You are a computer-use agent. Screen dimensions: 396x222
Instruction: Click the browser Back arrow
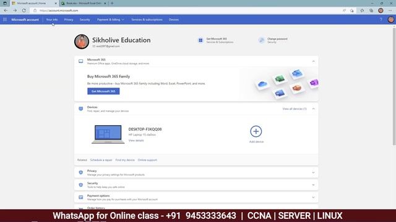[x=6, y=10]
